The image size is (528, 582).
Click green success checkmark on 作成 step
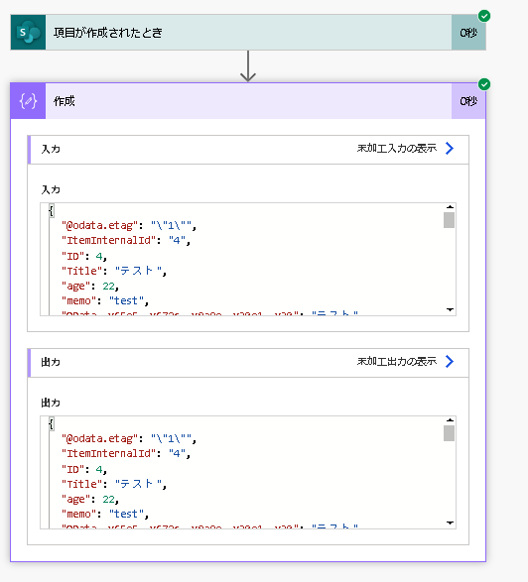pyautogui.click(x=484, y=84)
